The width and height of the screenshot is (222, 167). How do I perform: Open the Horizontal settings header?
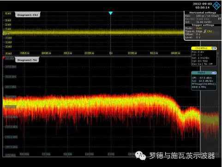(203, 12)
